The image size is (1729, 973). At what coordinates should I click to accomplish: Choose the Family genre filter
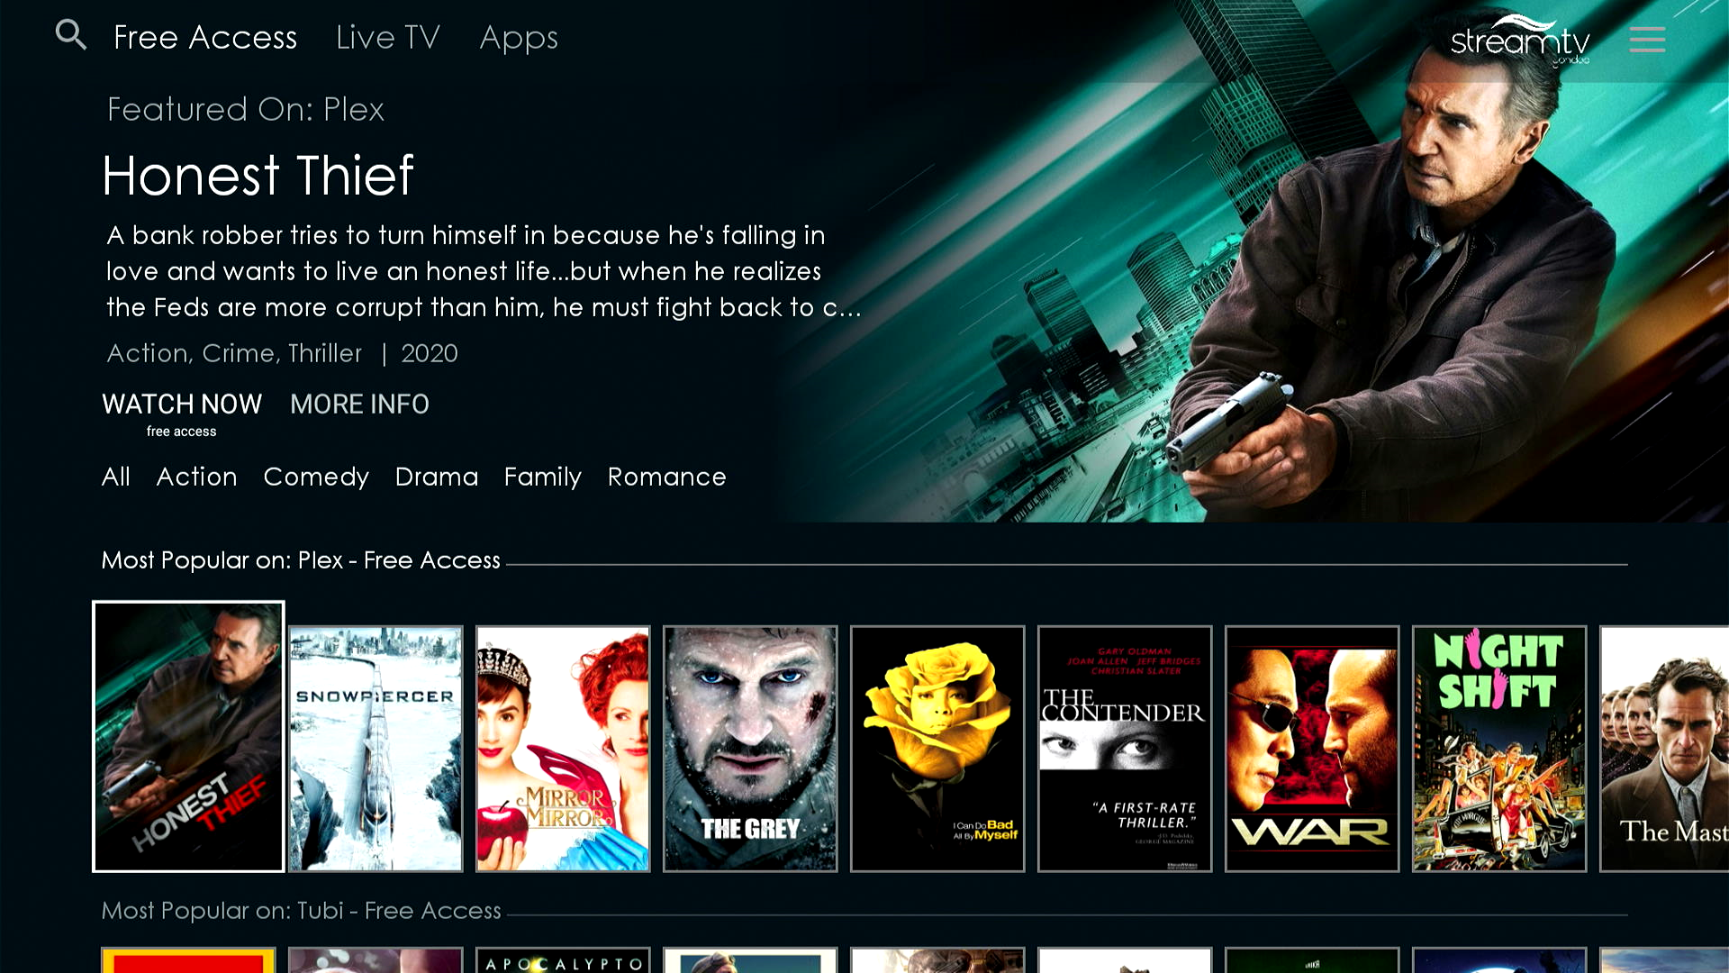click(542, 477)
